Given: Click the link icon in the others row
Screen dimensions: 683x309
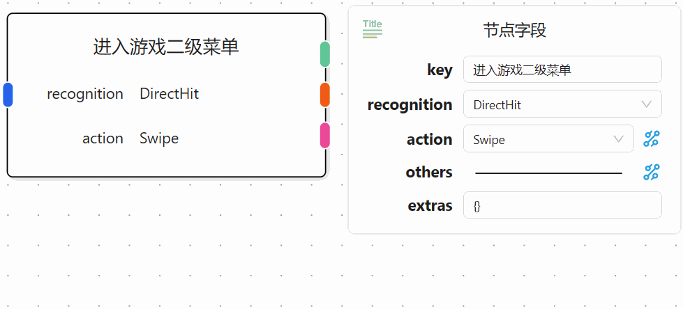Looking at the screenshot, I should (x=651, y=172).
